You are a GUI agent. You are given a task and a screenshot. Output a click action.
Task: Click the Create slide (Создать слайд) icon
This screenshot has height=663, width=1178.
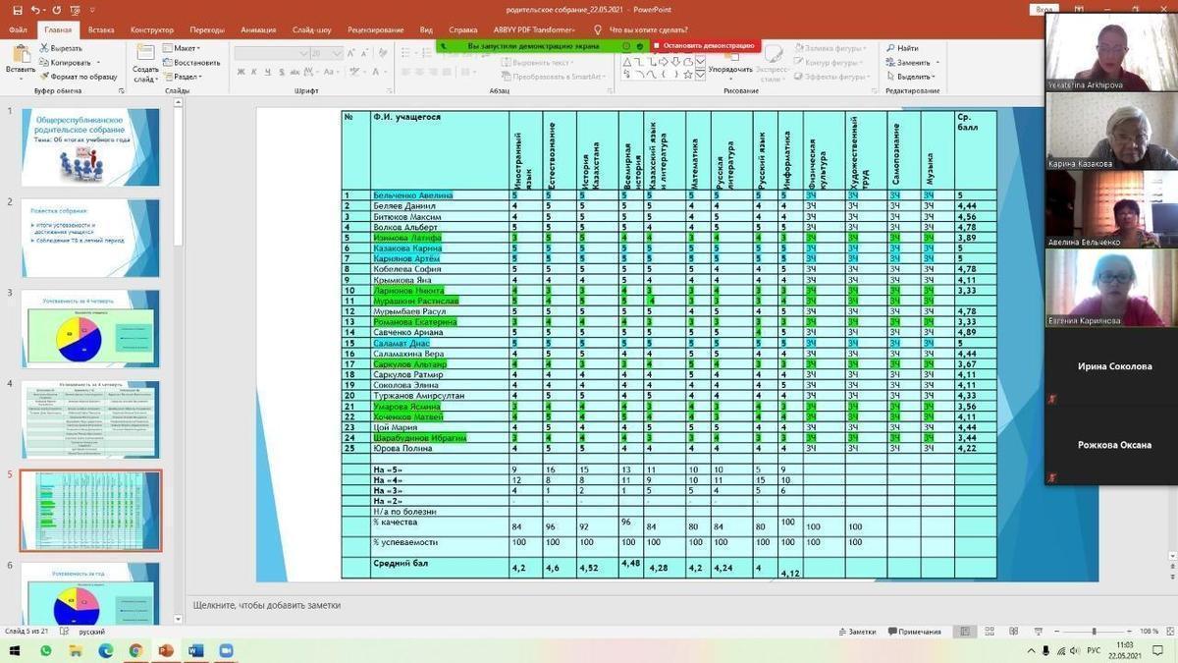point(145,59)
